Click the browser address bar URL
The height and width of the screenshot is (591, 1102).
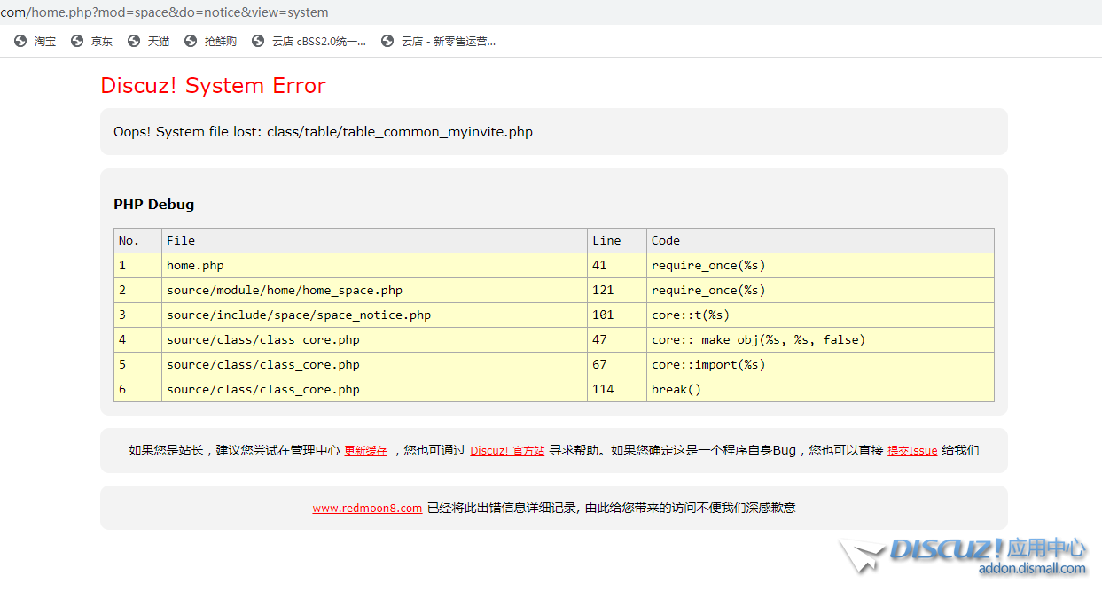[165, 12]
